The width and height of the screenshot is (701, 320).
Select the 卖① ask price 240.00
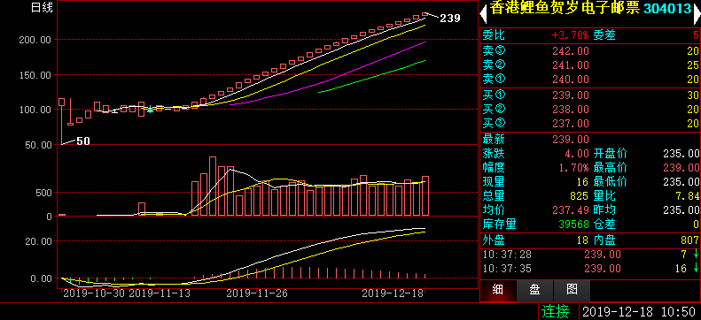(571, 80)
